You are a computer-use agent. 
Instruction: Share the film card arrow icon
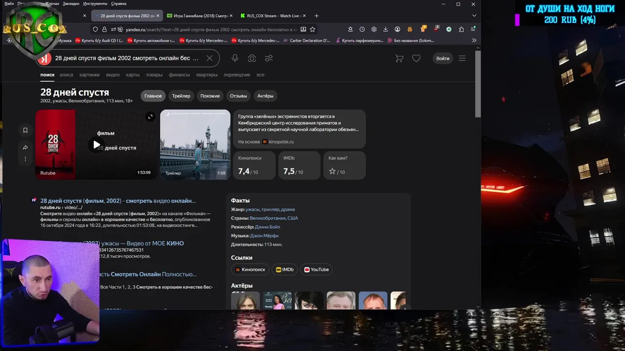pos(25,147)
